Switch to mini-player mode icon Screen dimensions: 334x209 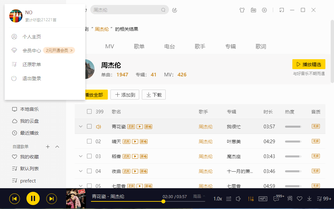[281, 10]
